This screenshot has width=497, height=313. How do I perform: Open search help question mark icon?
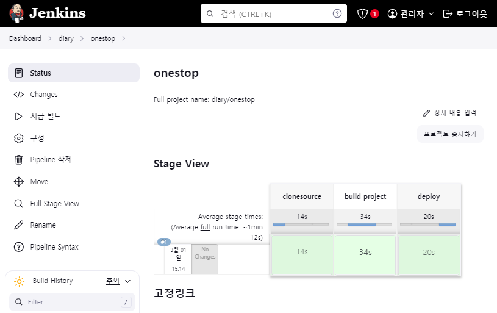click(337, 13)
